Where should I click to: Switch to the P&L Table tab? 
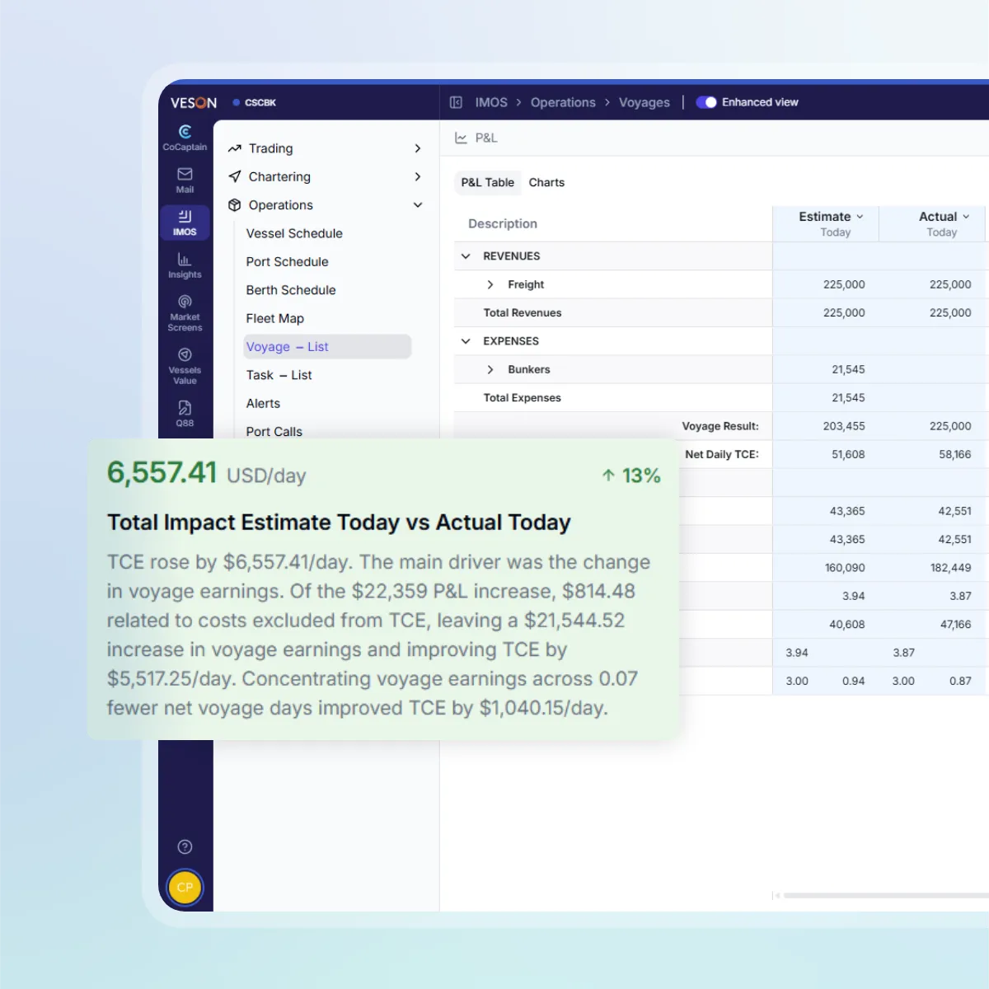[488, 182]
